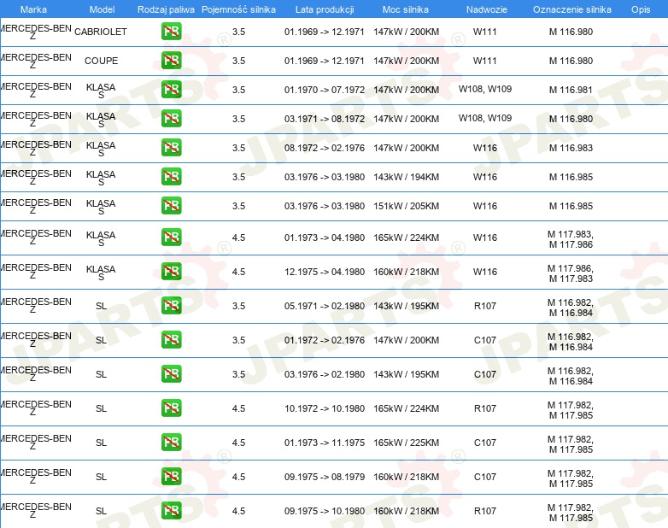Select fuel icon in the 165kW / 225KM row
The height and width of the screenshot is (528, 668).
171,442
